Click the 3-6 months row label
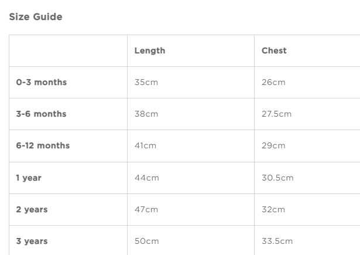Screen dimensions: 360x255 pyautogui.click(x=41, y=114)
